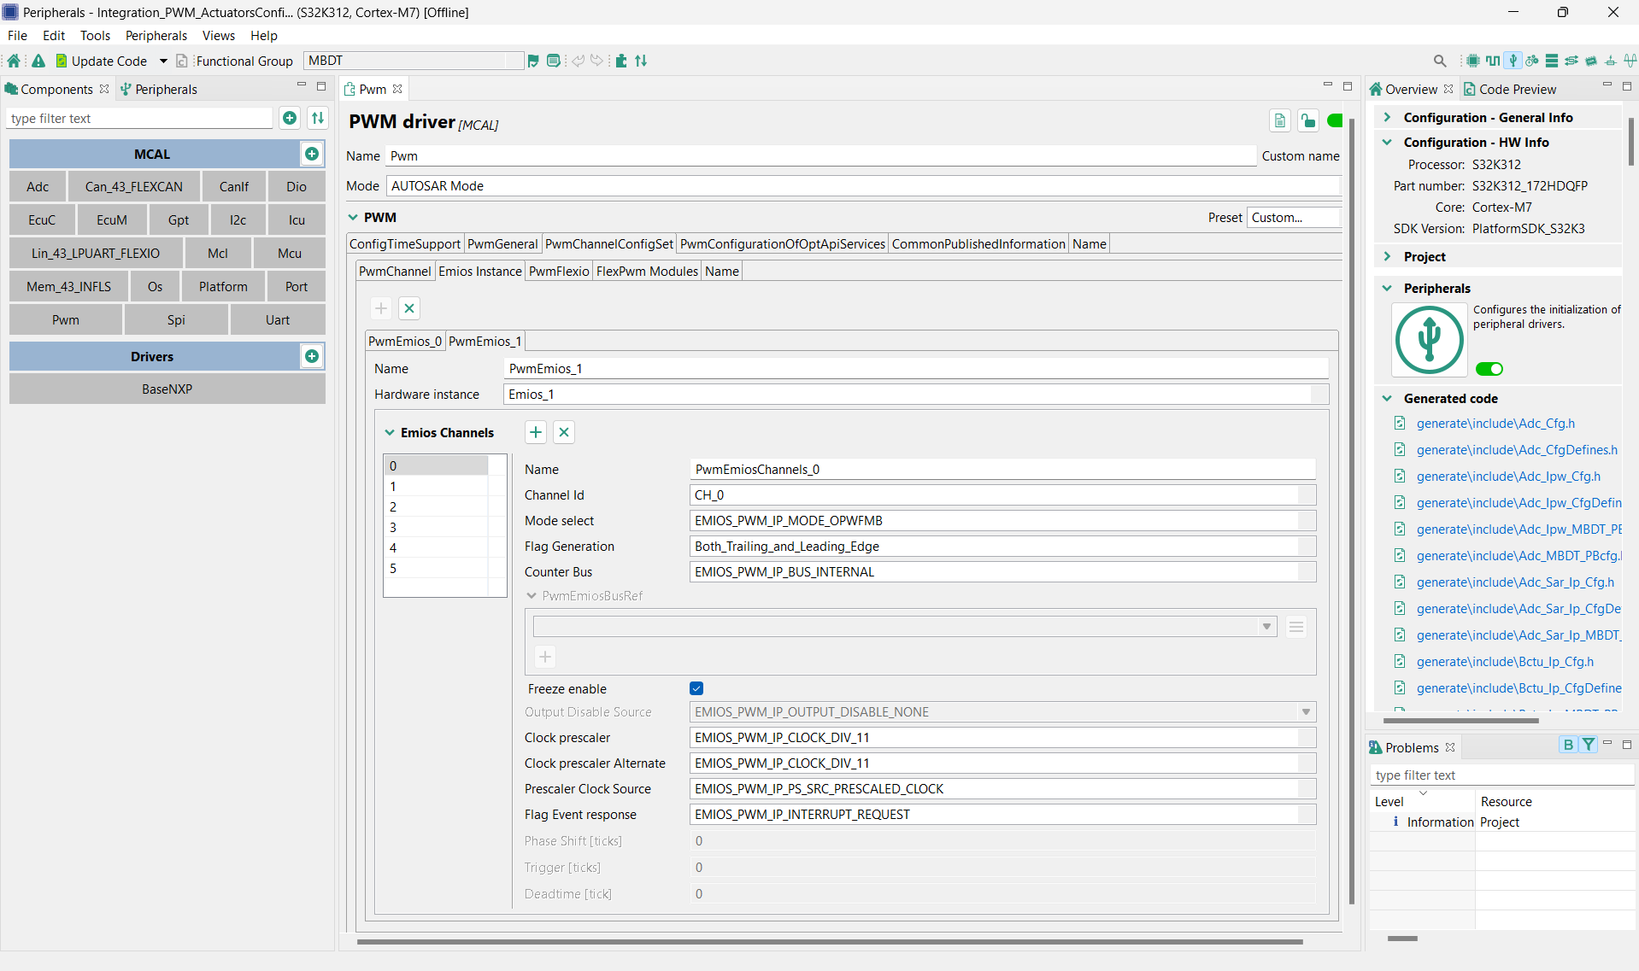Open the Clocks tool (stopwatch icon)
The height and width of the screenshot is (971, 1639).
point(1532,61)
